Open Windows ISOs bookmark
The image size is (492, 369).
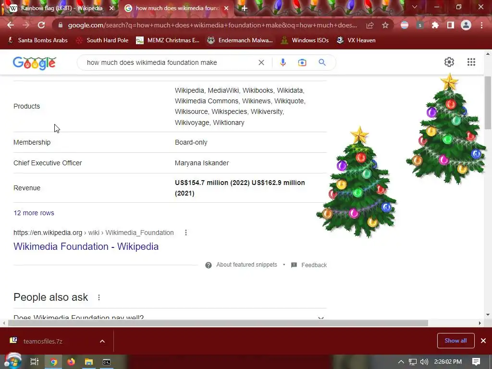(305, 40)
